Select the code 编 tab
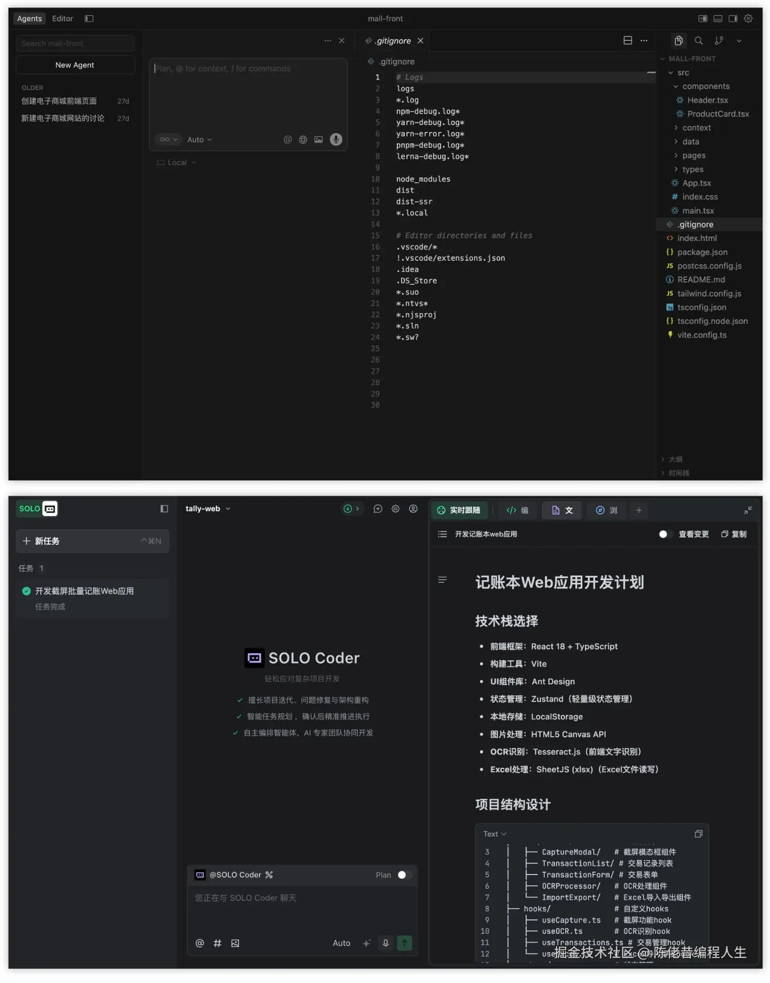770x983 pixels. [x=517, y=511]
